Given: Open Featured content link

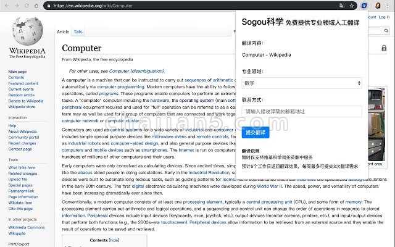Looking at the screenshot, I should [x=23, y=83].
